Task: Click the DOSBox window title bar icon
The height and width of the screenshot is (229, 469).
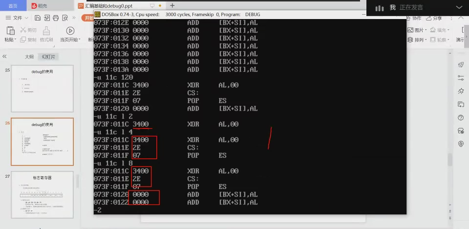Action: (x=98, y=14)
